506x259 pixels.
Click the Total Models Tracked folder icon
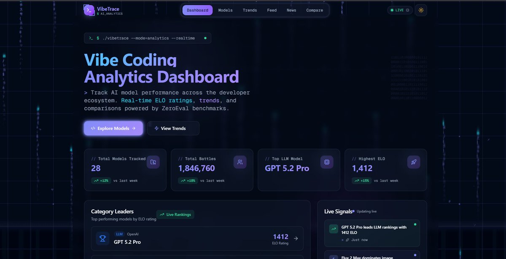(x=153, y=162)
